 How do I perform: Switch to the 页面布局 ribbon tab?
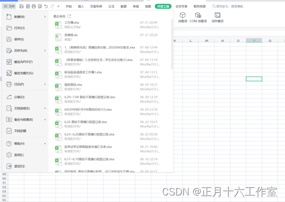[x=96, y=7]
